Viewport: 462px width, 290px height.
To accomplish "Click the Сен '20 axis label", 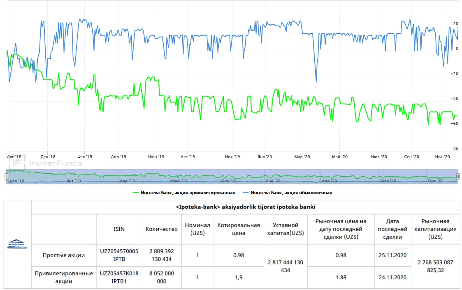I will coord(412,157).
